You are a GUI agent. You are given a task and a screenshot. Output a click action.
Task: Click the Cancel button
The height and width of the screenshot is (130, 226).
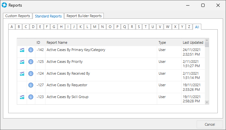click(x=210, y=124)
